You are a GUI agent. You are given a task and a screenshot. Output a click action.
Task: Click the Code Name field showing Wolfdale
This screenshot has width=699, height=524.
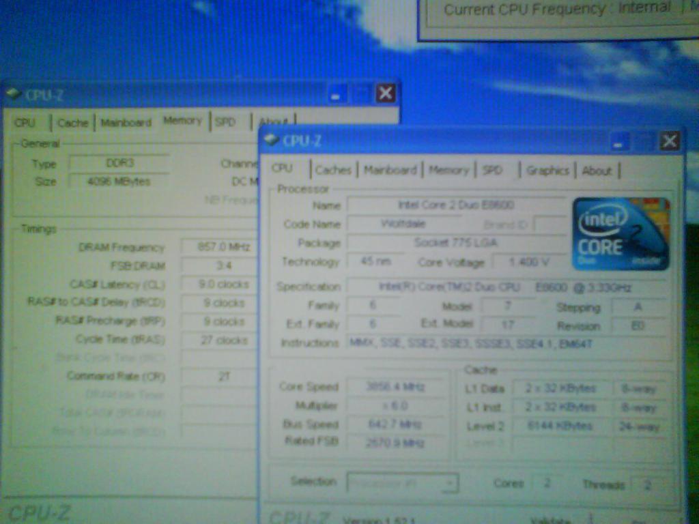[403, 224]
